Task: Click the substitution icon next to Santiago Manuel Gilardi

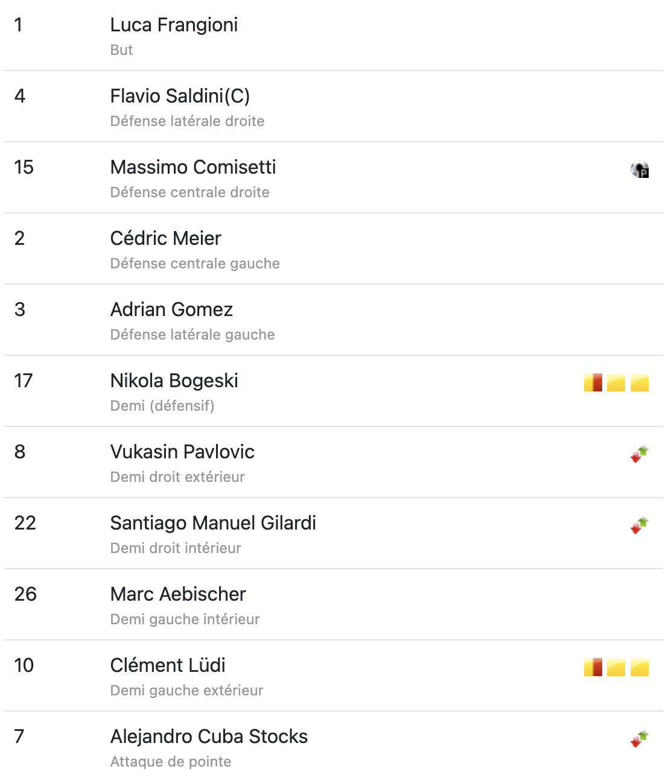Action: [640, 525]
